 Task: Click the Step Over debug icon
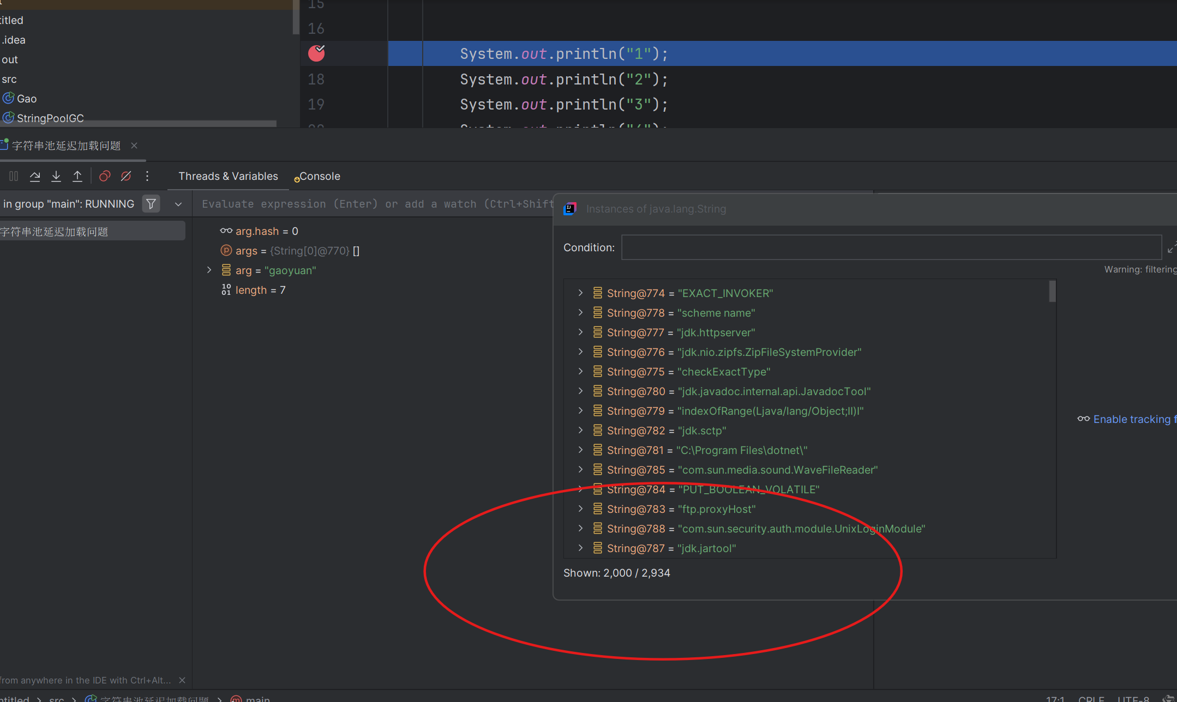click(x=35, y=176)
